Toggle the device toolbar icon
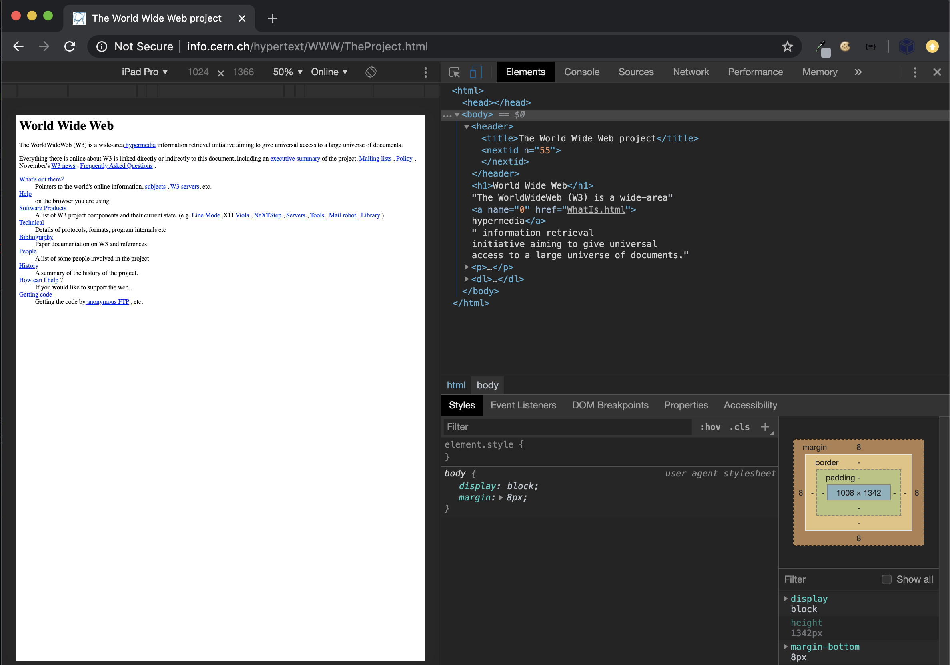The image size is (950, 665). (476, 72)
